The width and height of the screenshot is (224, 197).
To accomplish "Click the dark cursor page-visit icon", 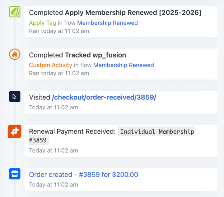I will pos(14,97).
